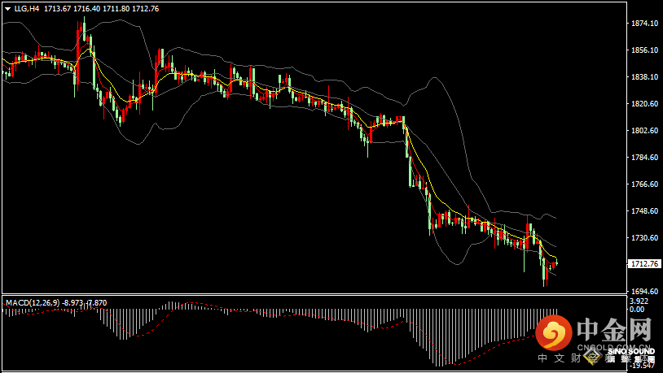Click the 1694.60 price axis label

(x=644, y=292)
